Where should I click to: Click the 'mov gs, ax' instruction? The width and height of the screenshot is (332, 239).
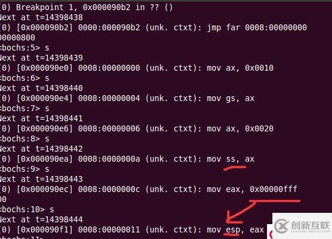(231, 98)
